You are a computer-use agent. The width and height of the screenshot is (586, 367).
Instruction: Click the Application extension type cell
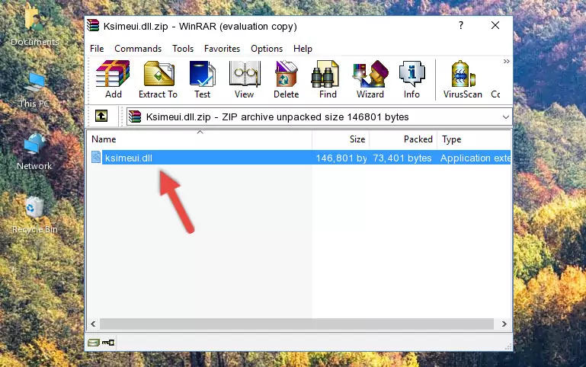(x=476, y=158)
